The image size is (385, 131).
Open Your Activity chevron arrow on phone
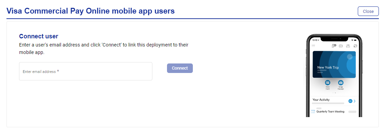point(354,101)
